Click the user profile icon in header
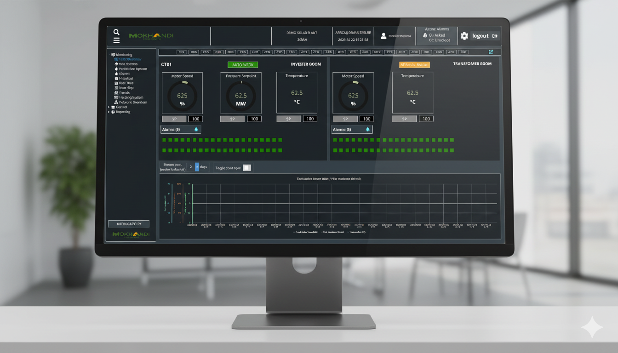The image size is (618, 353). pyautogui.click(x=383, y=36)
